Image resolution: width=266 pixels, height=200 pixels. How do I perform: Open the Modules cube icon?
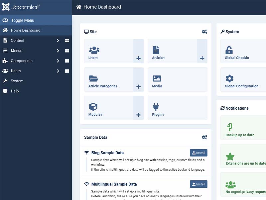tap(93, 107)
